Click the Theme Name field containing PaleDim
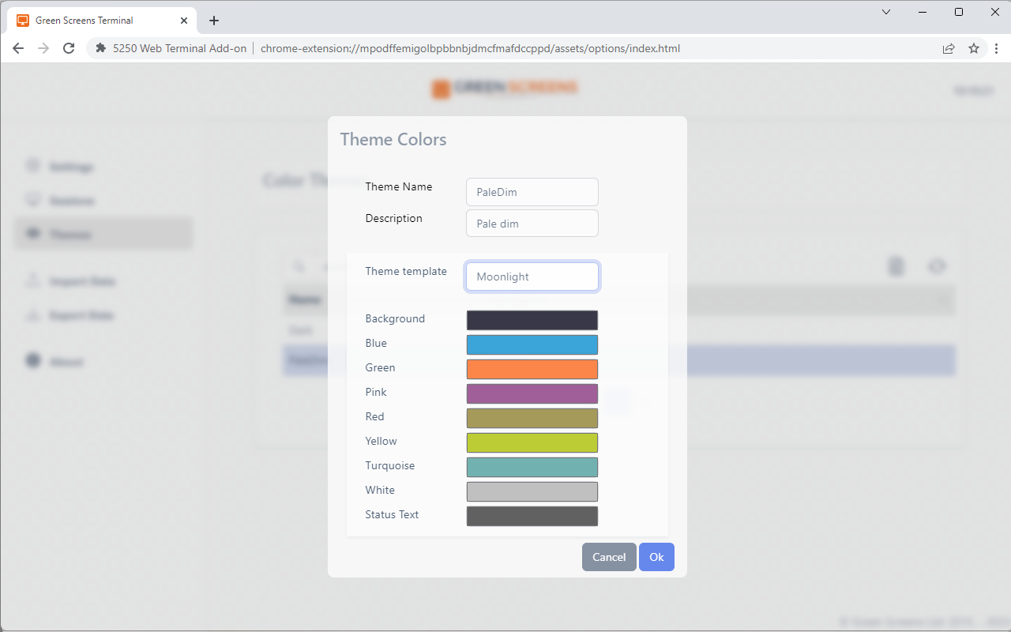1011x632 pixels. [532, 192]
